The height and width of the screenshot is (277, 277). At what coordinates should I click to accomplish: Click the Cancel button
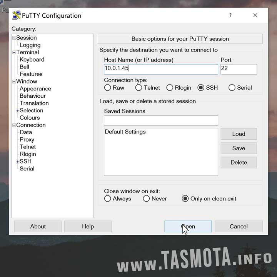[239, 227]
